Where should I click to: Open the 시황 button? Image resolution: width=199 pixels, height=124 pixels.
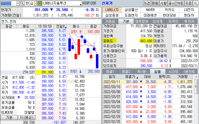pos(163,3)
